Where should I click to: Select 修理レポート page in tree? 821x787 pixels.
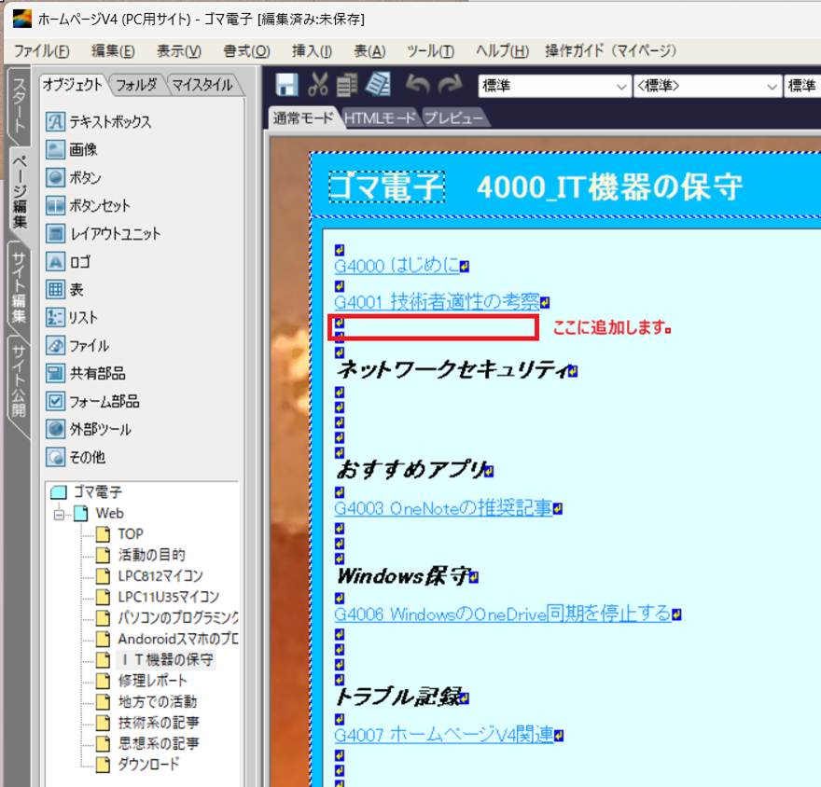(x=152, y=681)
